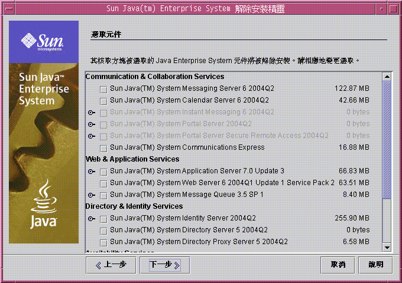Select 'Communication & Collaboration Services' heading

tap(155, 77)
